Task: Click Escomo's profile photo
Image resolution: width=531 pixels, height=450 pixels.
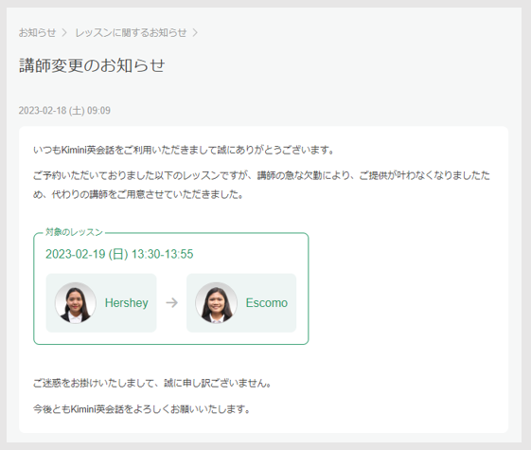Action: pyautogui.click(x=216, y=302)
